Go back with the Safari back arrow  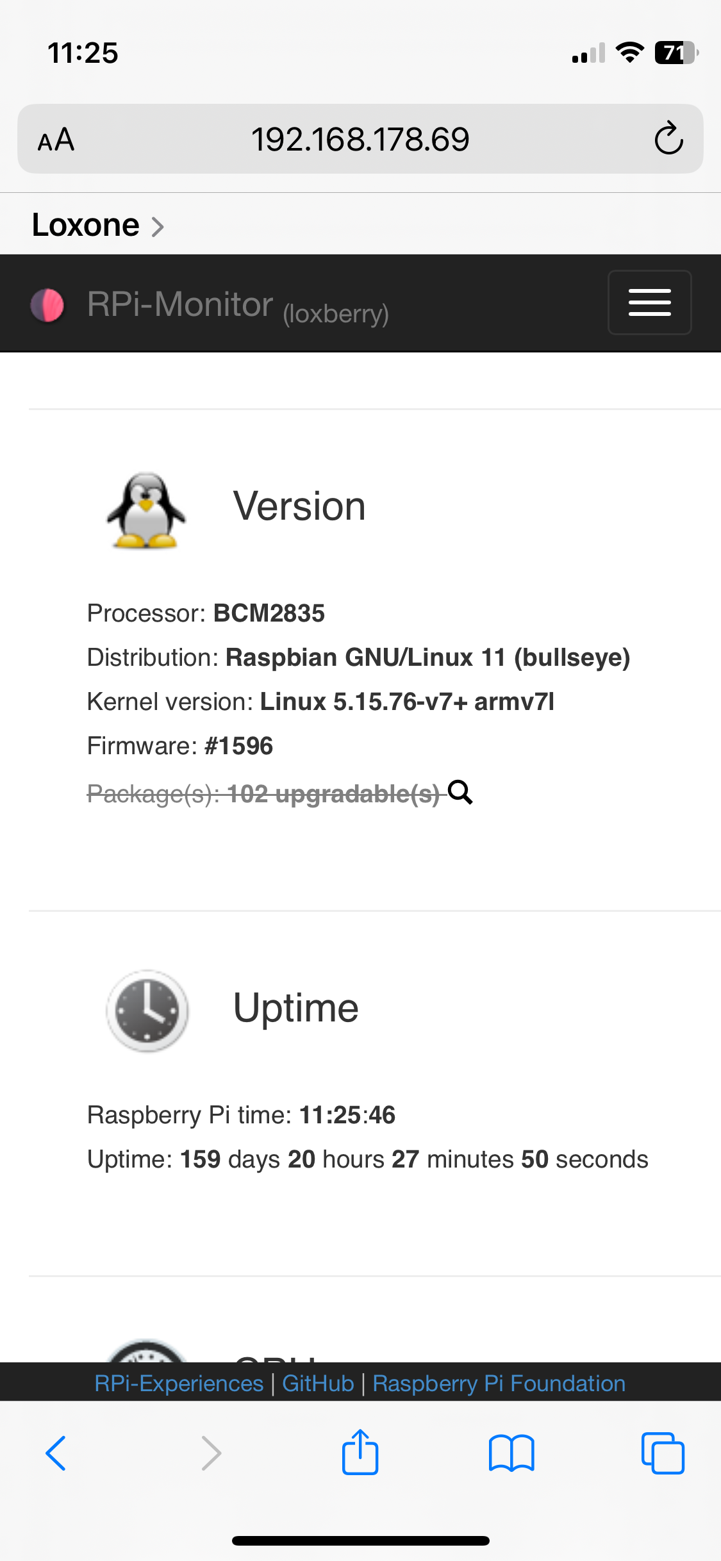56,1453
